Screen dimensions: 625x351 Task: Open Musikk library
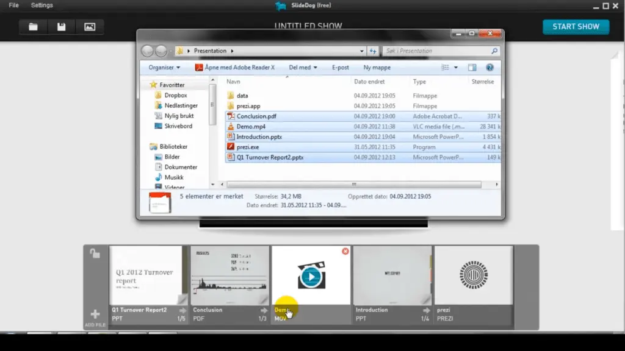pos(174,177)
